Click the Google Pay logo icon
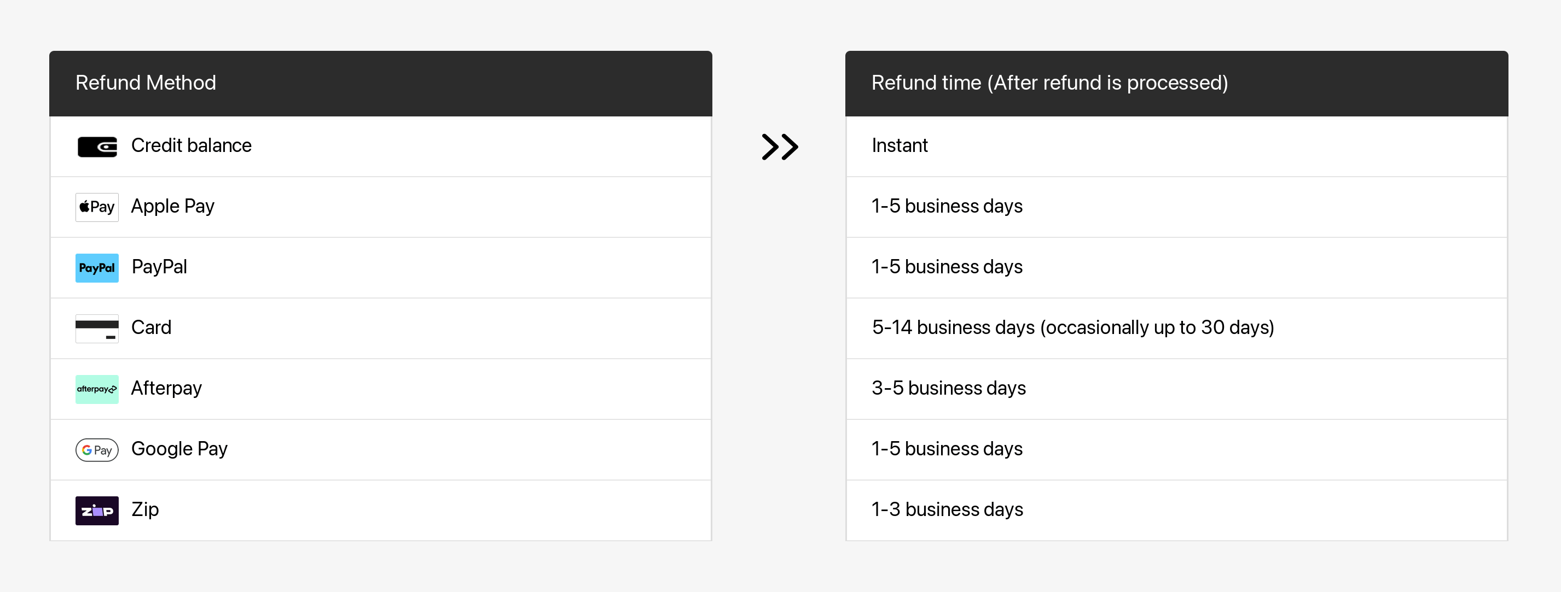The height and width of the screenshot is (592, 1561). click(97, 450)
